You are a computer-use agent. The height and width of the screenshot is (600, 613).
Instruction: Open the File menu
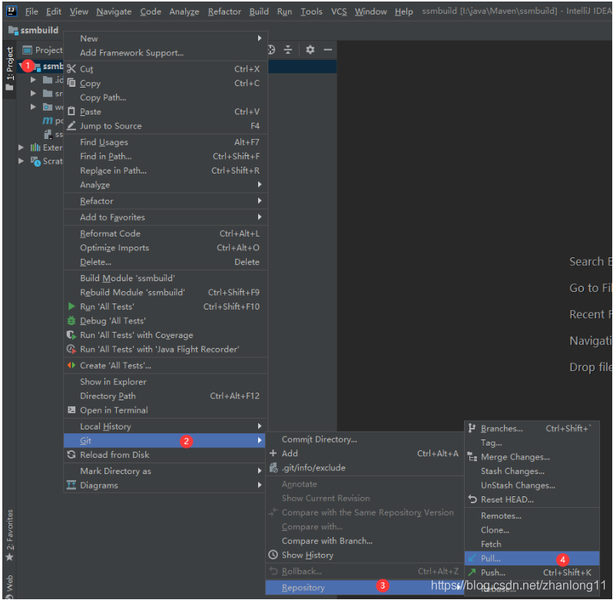[31, 12]
